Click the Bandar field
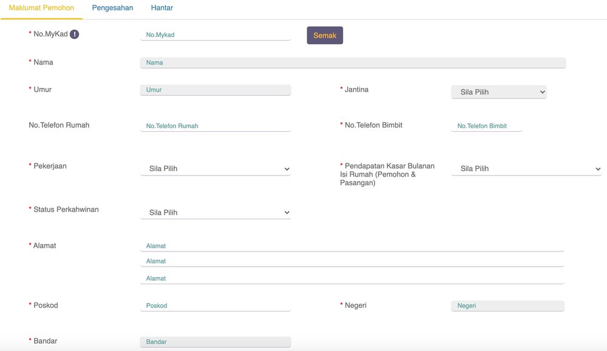This screenshot has height=351, width=607. click(215, 341)
